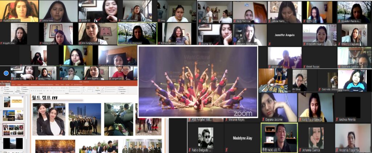
Task: Click muted mic icon beside Rubio Delgado
Action: 189,150
